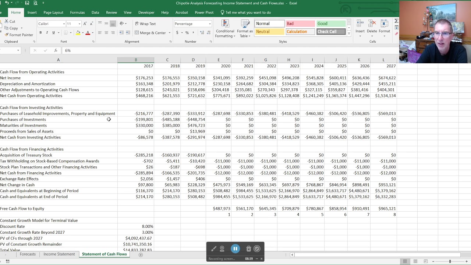
Task: Apply Comma Style format
Action: pyautogui.click(x=193, y=33)
